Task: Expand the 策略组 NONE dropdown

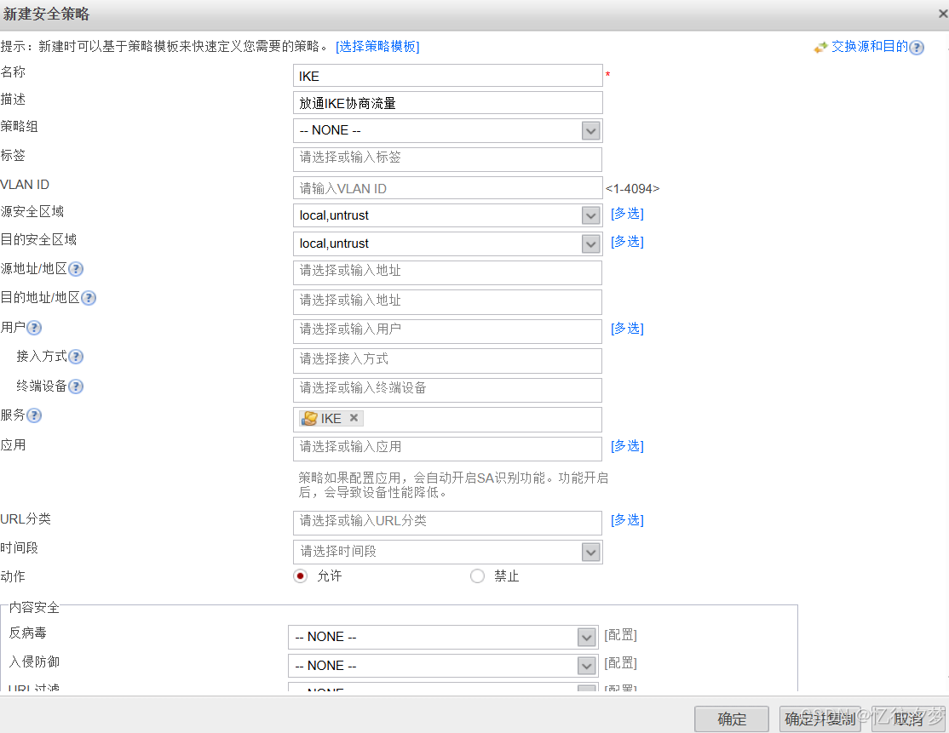Action: (590, 130)
